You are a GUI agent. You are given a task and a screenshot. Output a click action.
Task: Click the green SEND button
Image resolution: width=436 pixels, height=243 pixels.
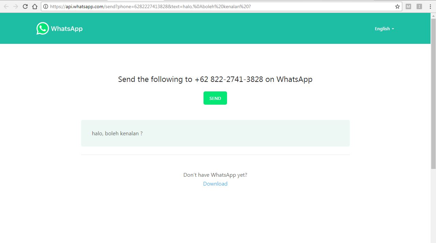click(215, 98)
